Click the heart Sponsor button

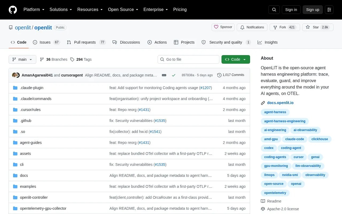point(223,27)
